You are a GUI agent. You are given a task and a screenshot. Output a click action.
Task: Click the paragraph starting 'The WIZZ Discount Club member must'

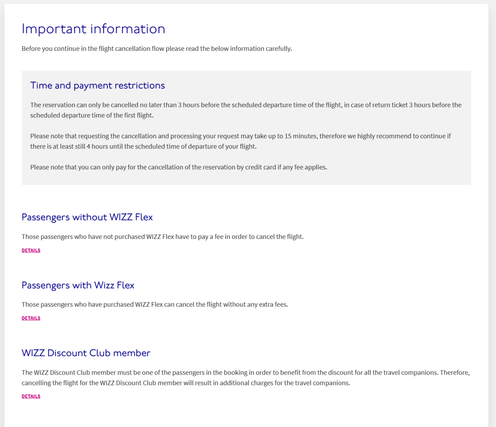point(246,373)
